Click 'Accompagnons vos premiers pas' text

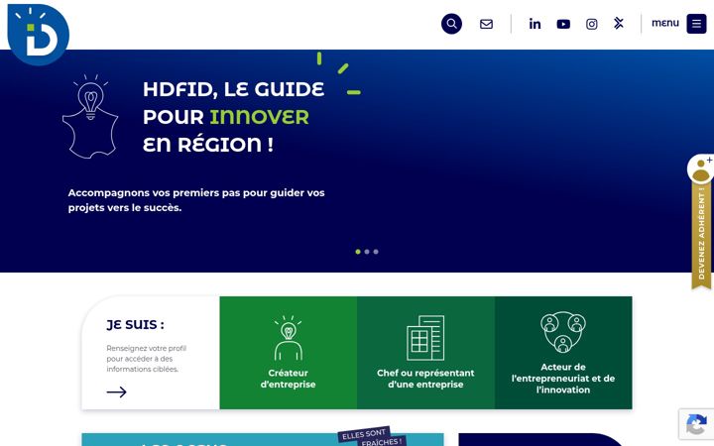[x=196, y=200]
